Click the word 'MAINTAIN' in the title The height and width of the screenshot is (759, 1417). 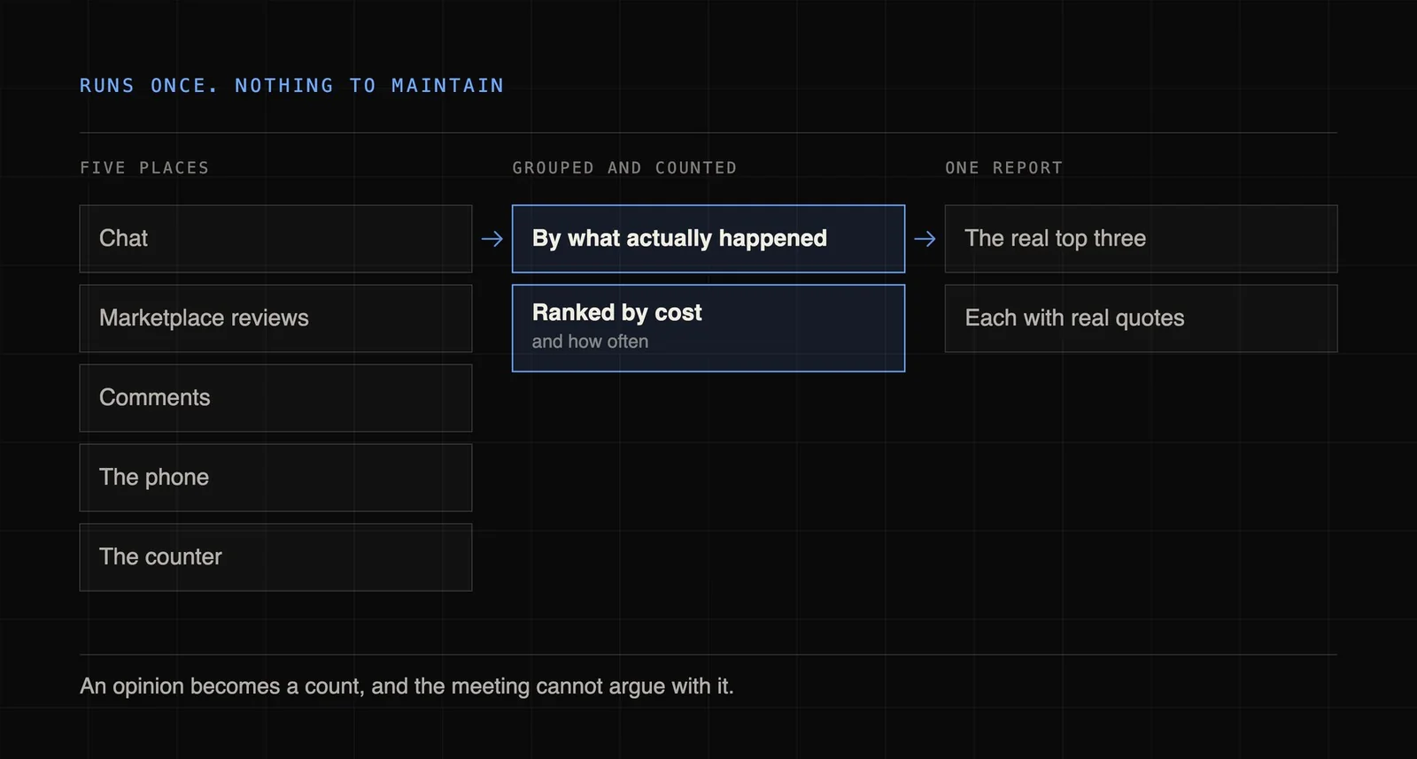(447, 86)
